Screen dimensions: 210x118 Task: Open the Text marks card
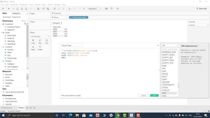[47, 42]
